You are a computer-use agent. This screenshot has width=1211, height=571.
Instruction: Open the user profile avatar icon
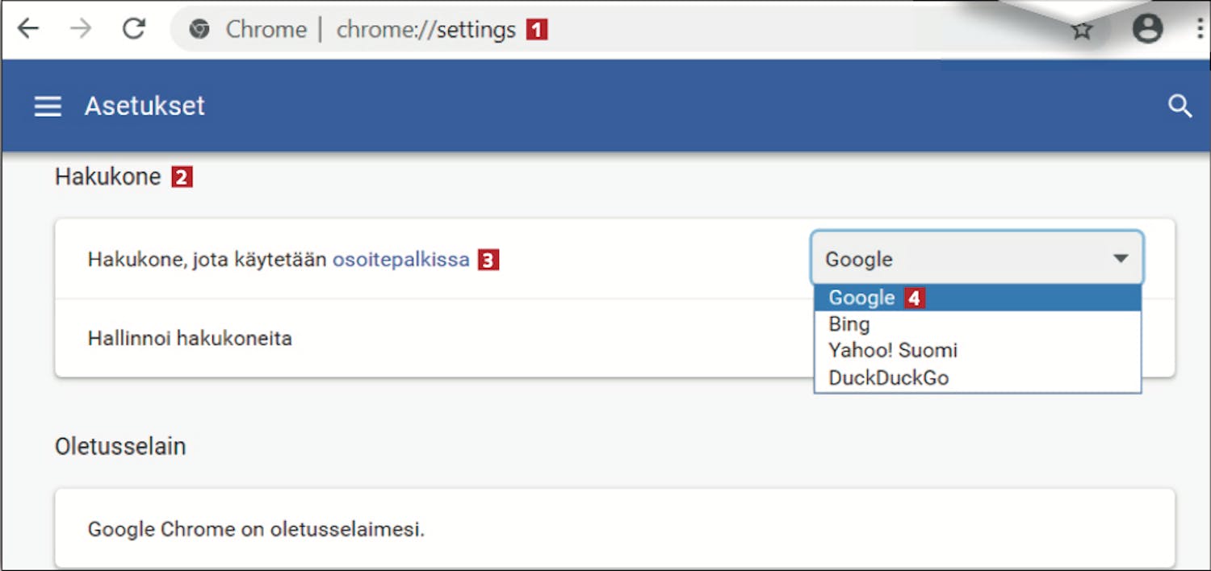pyautogui.click(x=1147, y=29)
